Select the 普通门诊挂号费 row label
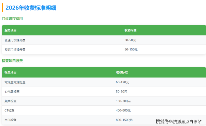206x126 pixels. click(15, 40)
